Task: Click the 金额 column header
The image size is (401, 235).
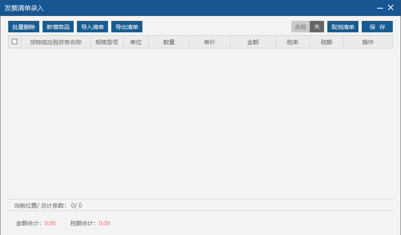Action: (x=253, y=42)
